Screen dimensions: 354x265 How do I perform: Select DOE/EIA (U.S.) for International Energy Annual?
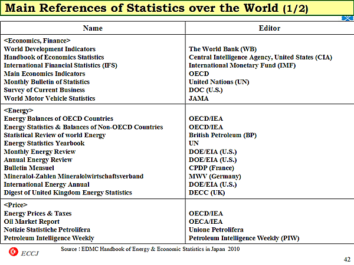pos(212,184)
